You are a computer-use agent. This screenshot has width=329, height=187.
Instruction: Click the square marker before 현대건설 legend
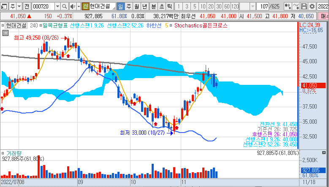coord(3,26)
